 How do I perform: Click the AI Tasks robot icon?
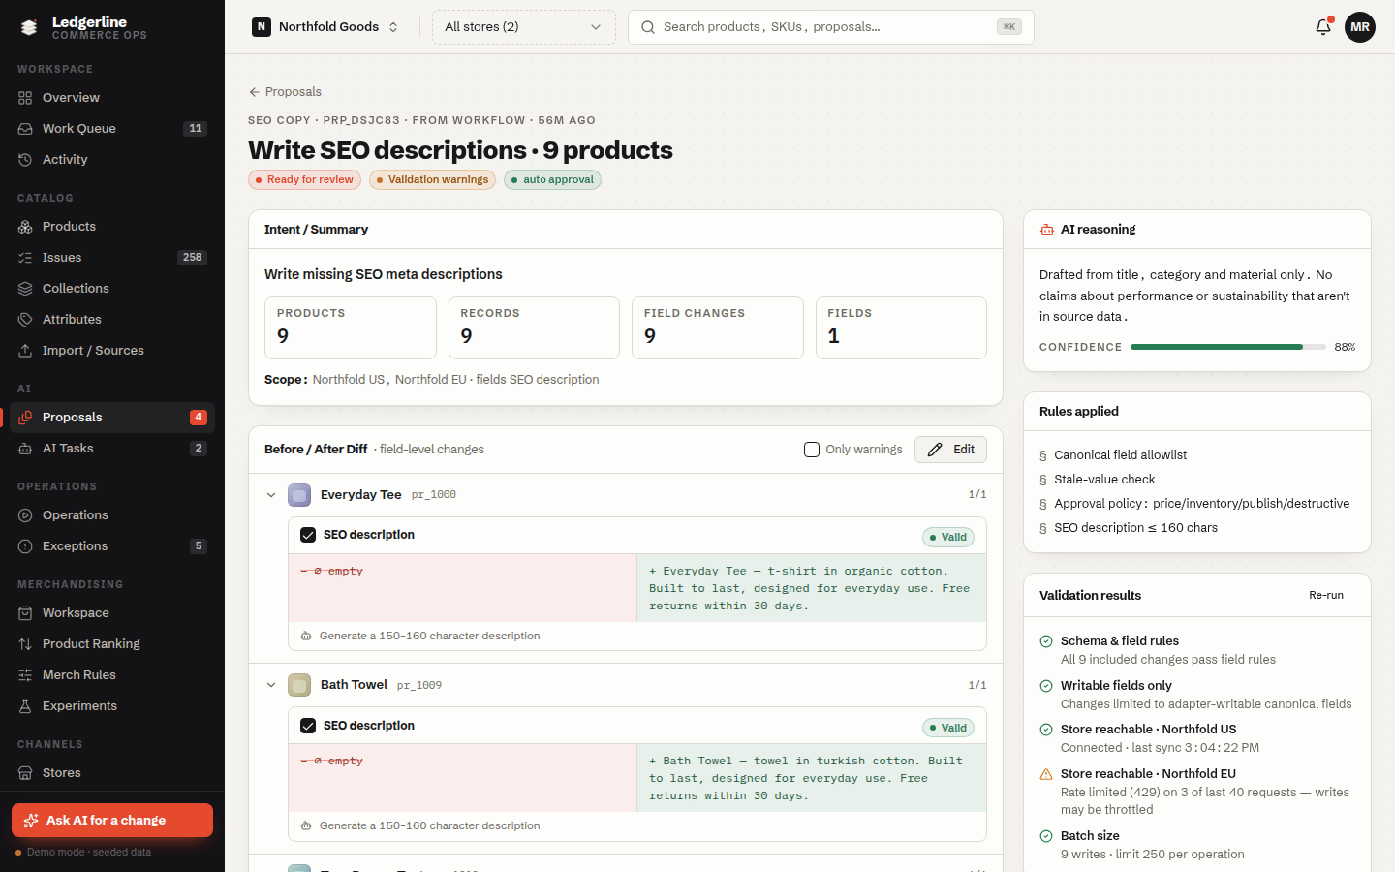coord(25,449)
